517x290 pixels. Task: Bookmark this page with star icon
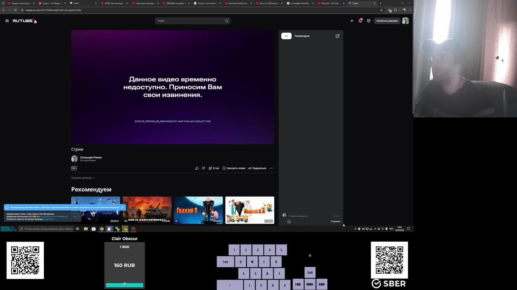coord(381,10)
